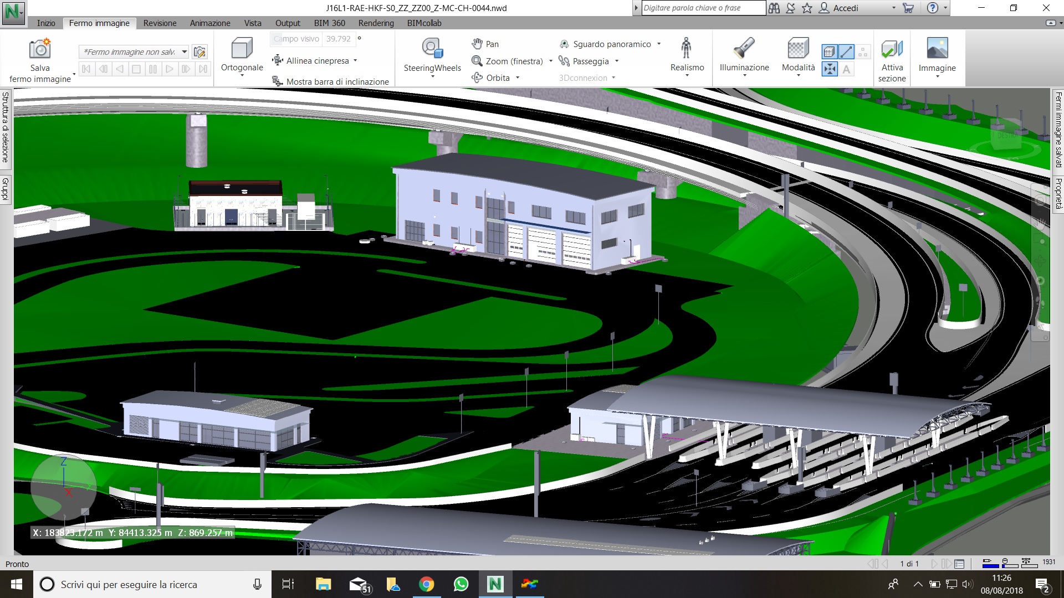Select the Pan hand tool

[485, 44]
